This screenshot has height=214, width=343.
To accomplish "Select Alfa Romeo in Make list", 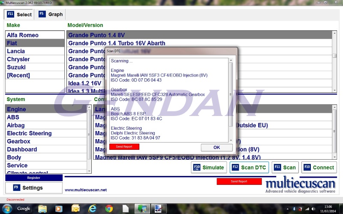I will pyautogui.click(x=35, y=35).
